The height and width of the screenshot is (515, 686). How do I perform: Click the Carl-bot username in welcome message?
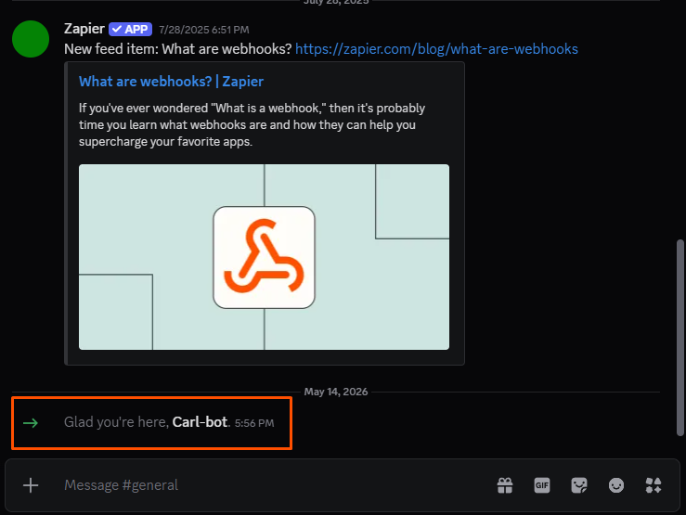(x=200, y=422)
